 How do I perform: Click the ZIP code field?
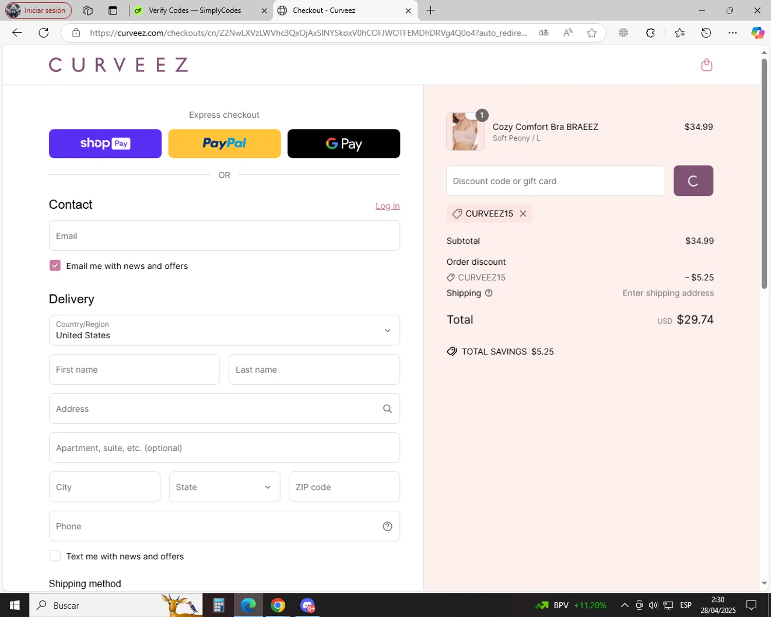click(344, 487)
